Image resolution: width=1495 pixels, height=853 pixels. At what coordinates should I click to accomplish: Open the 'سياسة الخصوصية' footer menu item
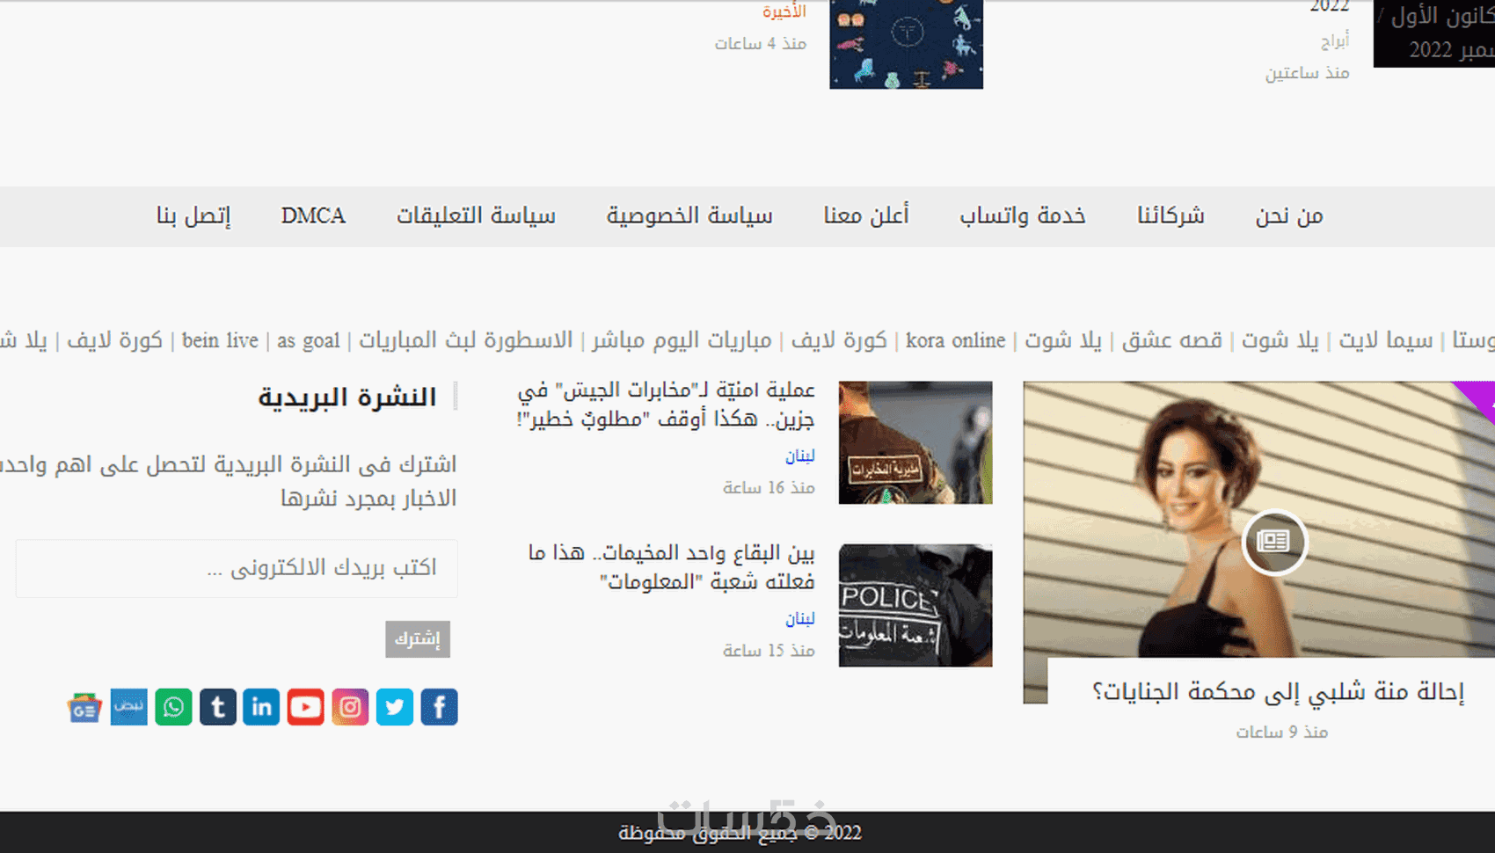[x=689, y=216]
